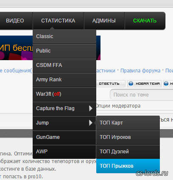Click highlighted ТОП Прыжков item

point(128,166)
